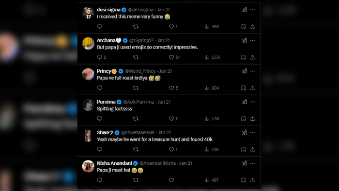Click Grok icon on Princy's tweet
Image resolution: width=339 pixels, height=191 pixels.
244,71
